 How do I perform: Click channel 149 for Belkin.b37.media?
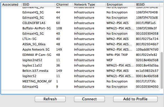point(59,71)
